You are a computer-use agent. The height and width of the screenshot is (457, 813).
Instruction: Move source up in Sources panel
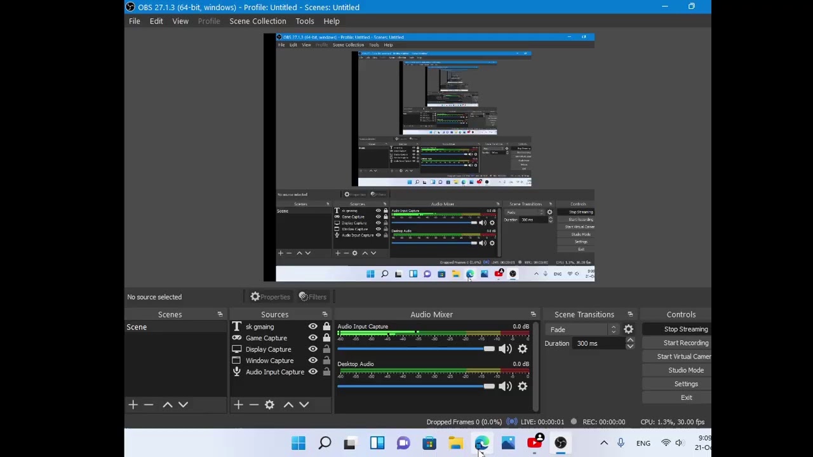pyautogui.click(x=288, y=404)
